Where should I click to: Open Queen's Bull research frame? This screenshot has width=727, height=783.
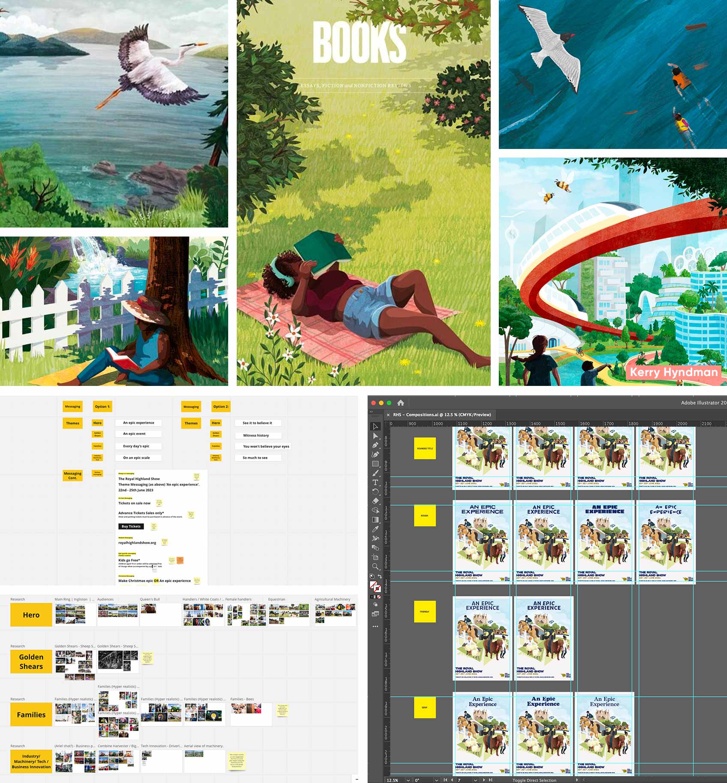point(161,614)
